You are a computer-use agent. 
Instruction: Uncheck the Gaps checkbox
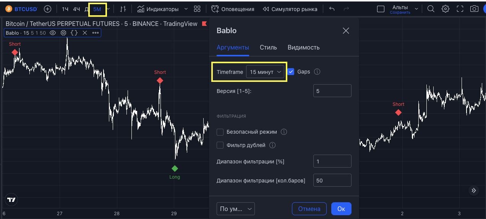click(291, 72)
